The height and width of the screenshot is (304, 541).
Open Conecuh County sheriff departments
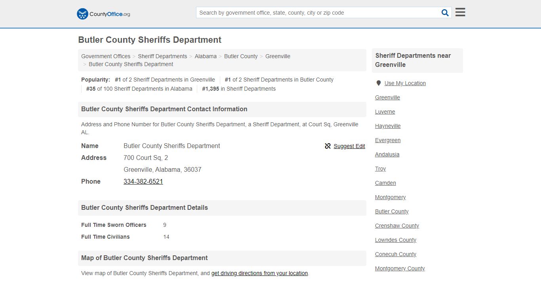coord(396,254)
